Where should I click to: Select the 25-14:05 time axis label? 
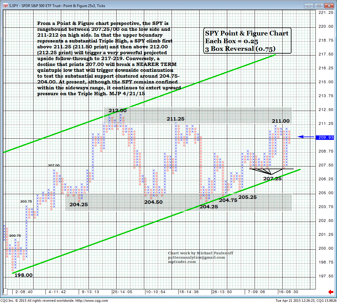[x=122, y=292]
